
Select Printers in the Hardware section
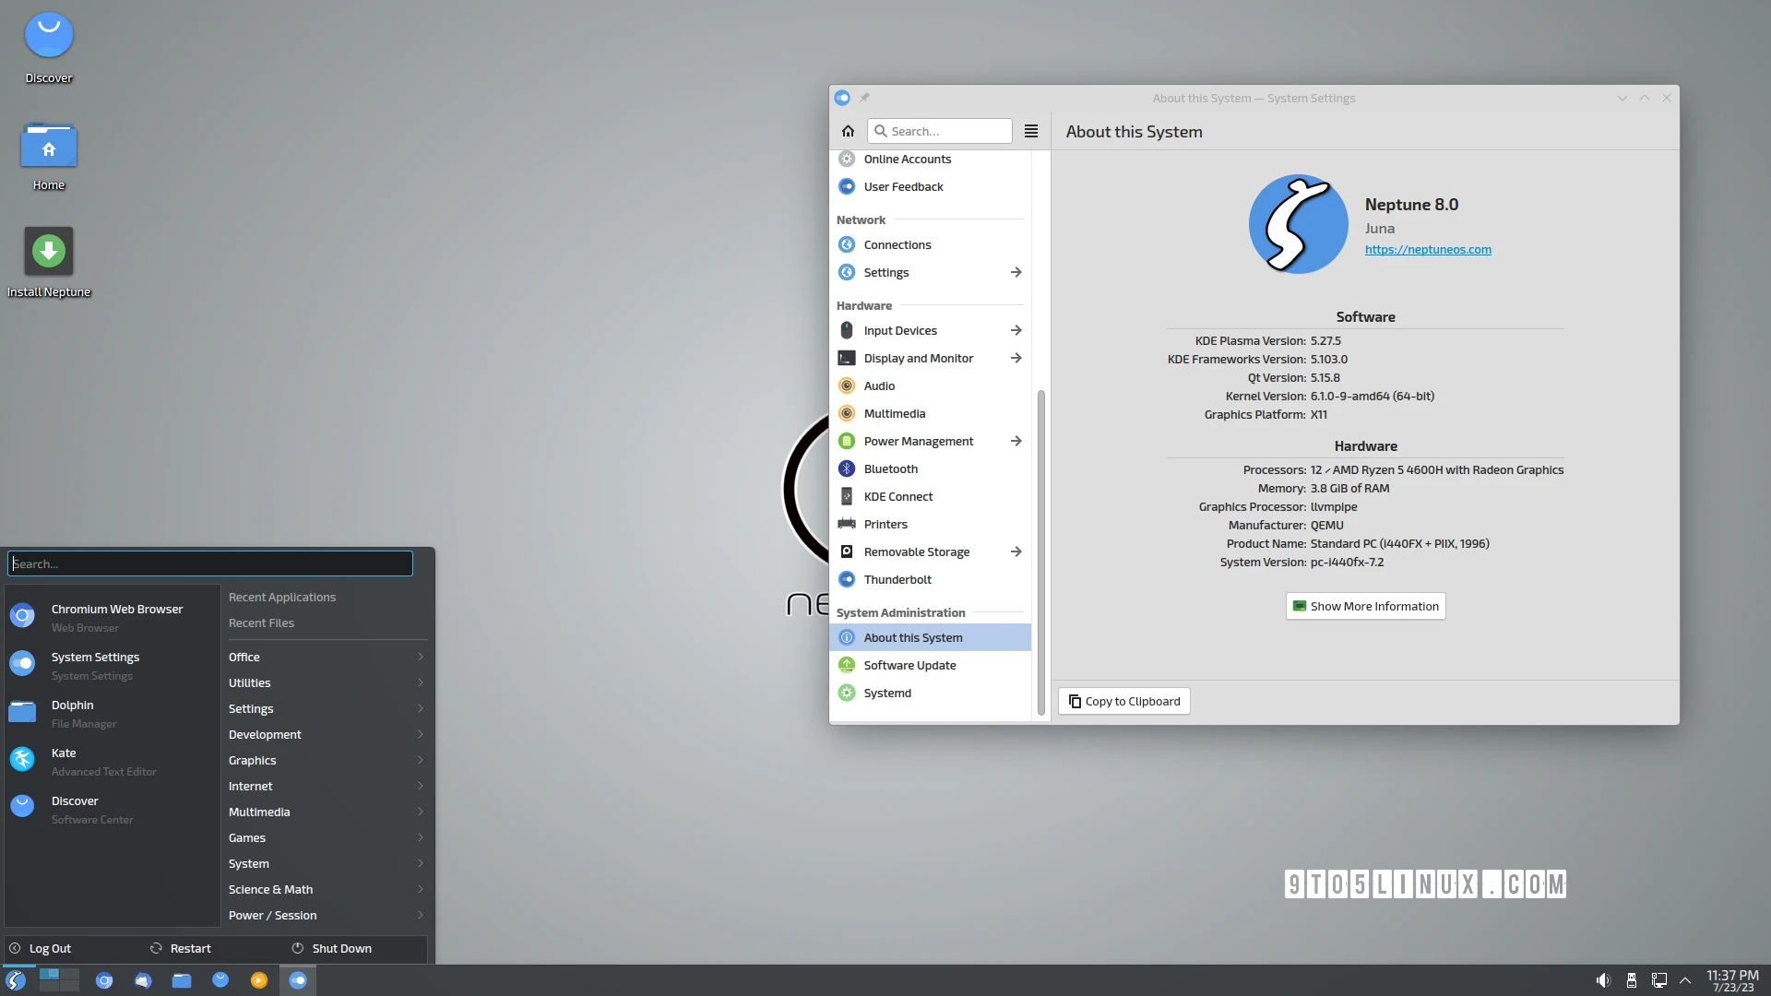coord(885,524)
